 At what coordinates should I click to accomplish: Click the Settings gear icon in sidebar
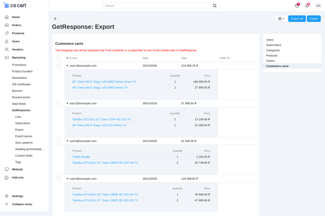(7, 196)
